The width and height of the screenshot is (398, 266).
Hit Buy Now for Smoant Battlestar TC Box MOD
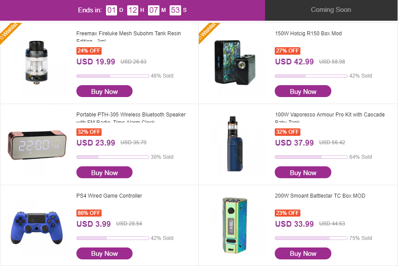303,253
